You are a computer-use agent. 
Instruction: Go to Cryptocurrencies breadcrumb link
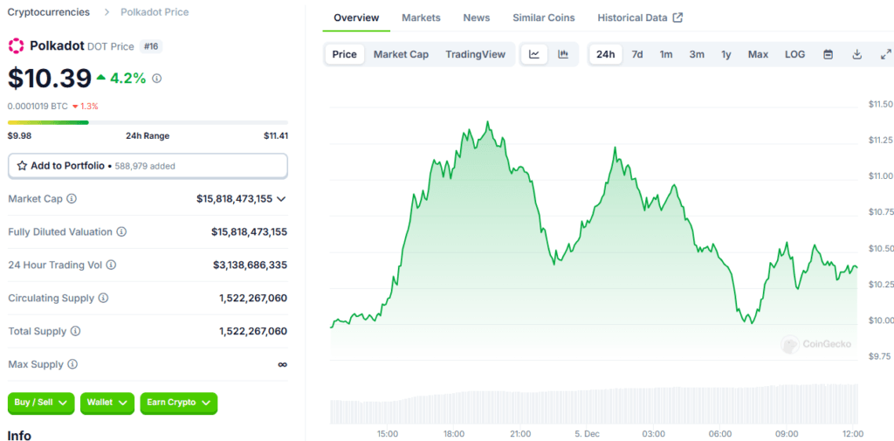pyautogui.click(x=49, y=12)
